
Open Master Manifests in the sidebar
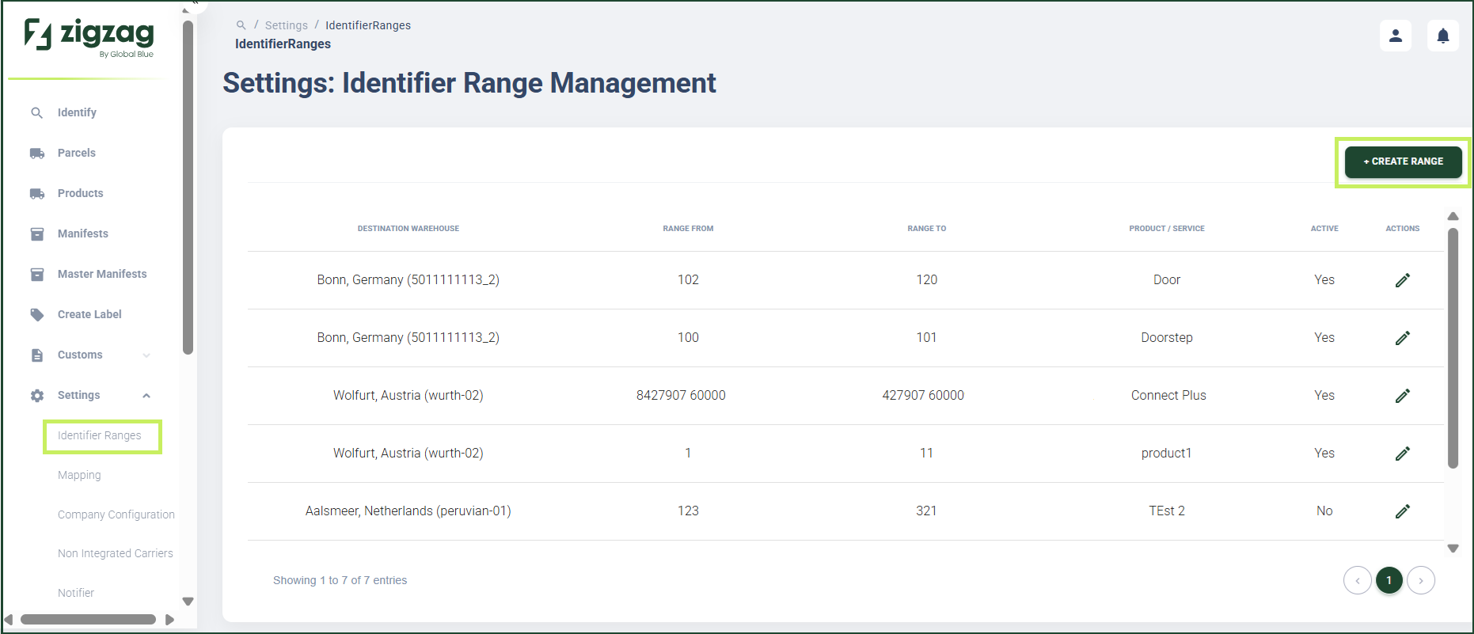point(102,274)
